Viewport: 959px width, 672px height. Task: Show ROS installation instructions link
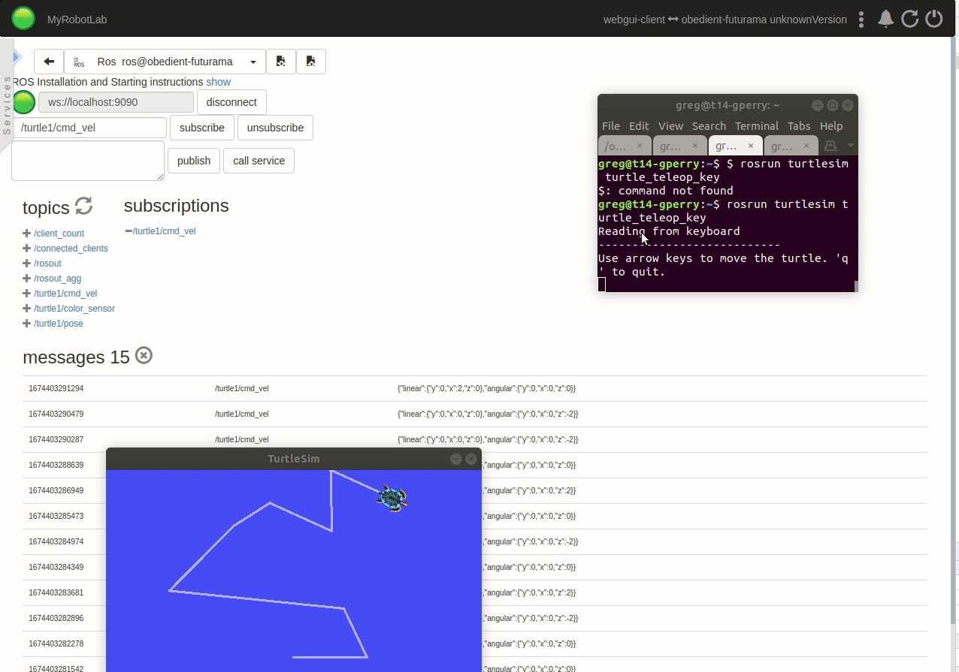point(219,82)
